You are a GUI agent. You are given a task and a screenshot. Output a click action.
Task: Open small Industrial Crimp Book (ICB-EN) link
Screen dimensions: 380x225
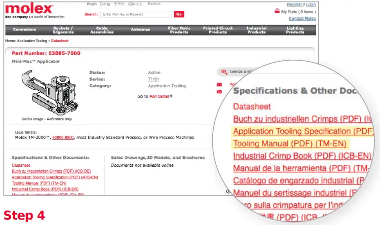pos(45,189)
